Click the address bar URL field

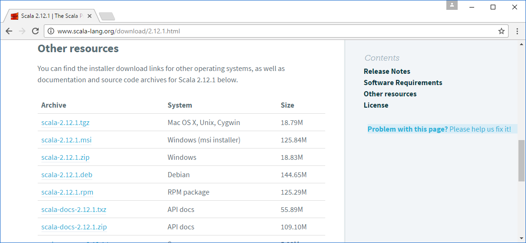click(275, 31)
